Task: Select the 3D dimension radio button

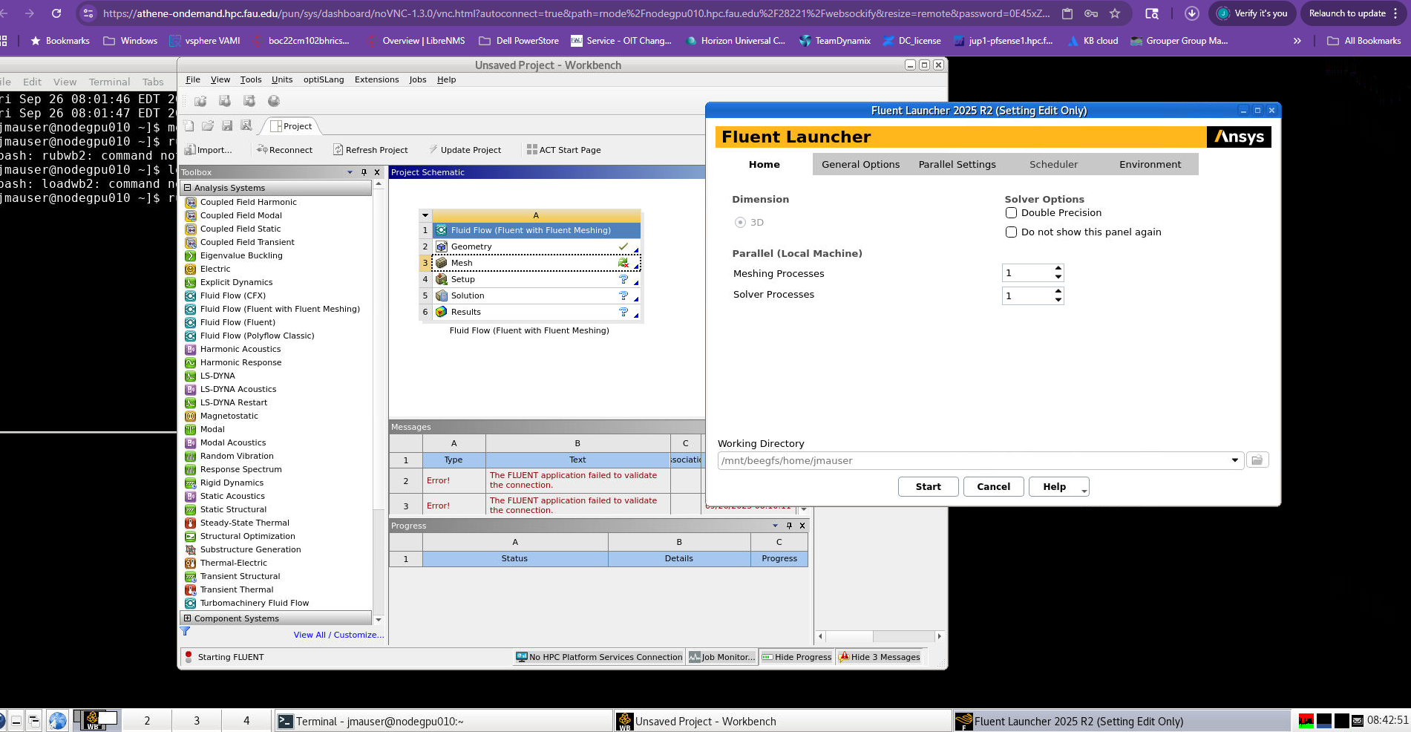Action: [x=740, y=222]
